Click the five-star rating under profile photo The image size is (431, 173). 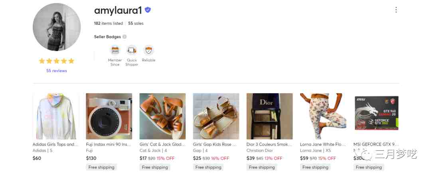(56, 61)
